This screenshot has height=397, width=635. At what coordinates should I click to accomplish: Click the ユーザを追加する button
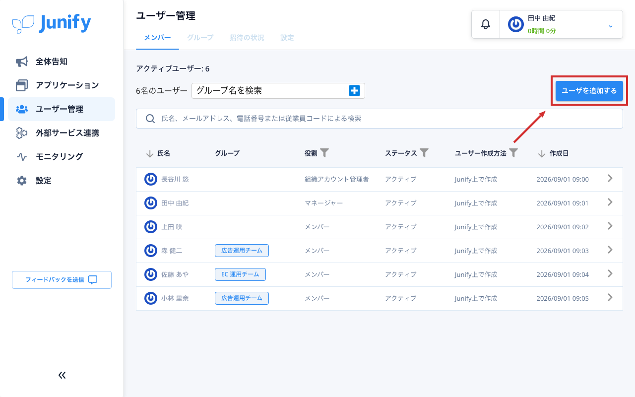[589, 91]
